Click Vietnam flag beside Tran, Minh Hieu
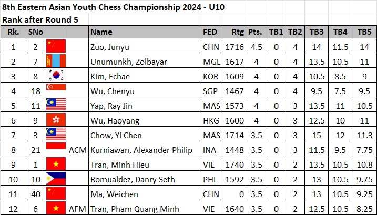The image size is (377, 215). (56, 165)
